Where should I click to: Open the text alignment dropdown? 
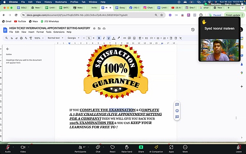[x=141, y=38]
